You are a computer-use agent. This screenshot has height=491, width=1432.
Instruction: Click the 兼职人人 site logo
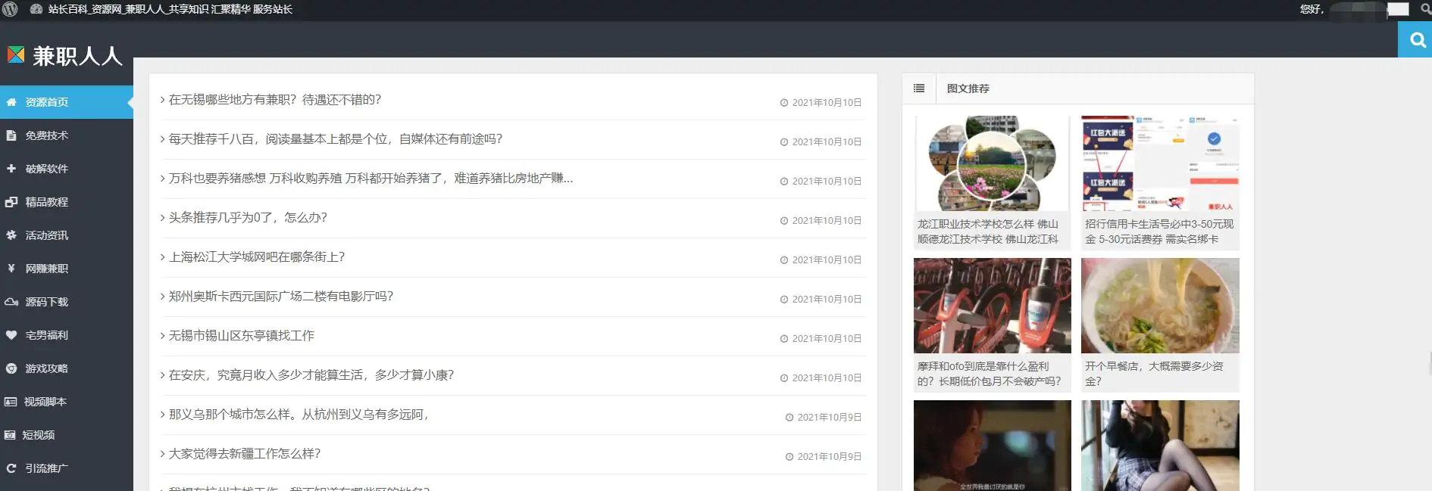pyautogui.click(x=65, y=55)
